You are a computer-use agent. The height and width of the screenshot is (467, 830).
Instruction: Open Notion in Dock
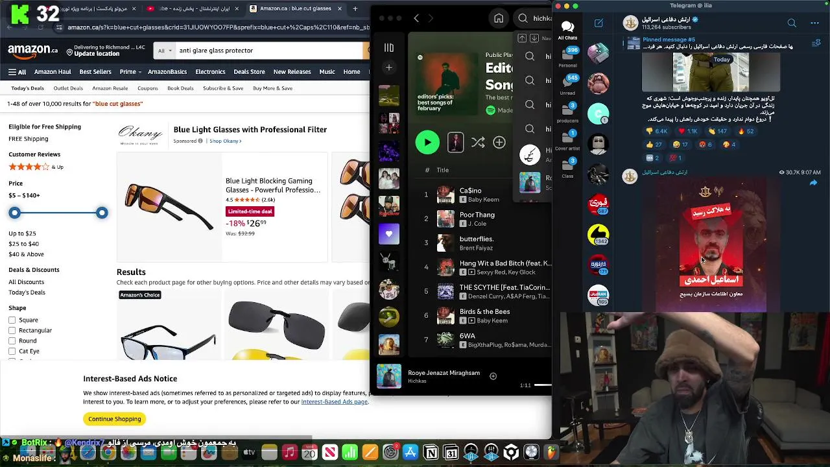click(431, 453)
